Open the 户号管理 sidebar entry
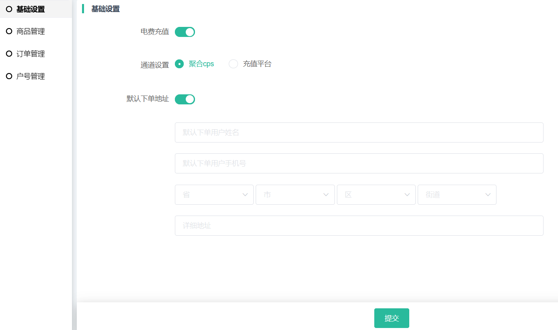The width and height of the screenshot is (558, 330). tap(31, 76)
